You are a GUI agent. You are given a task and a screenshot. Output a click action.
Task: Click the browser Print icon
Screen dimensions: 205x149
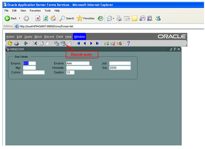[x=119, y=18]
